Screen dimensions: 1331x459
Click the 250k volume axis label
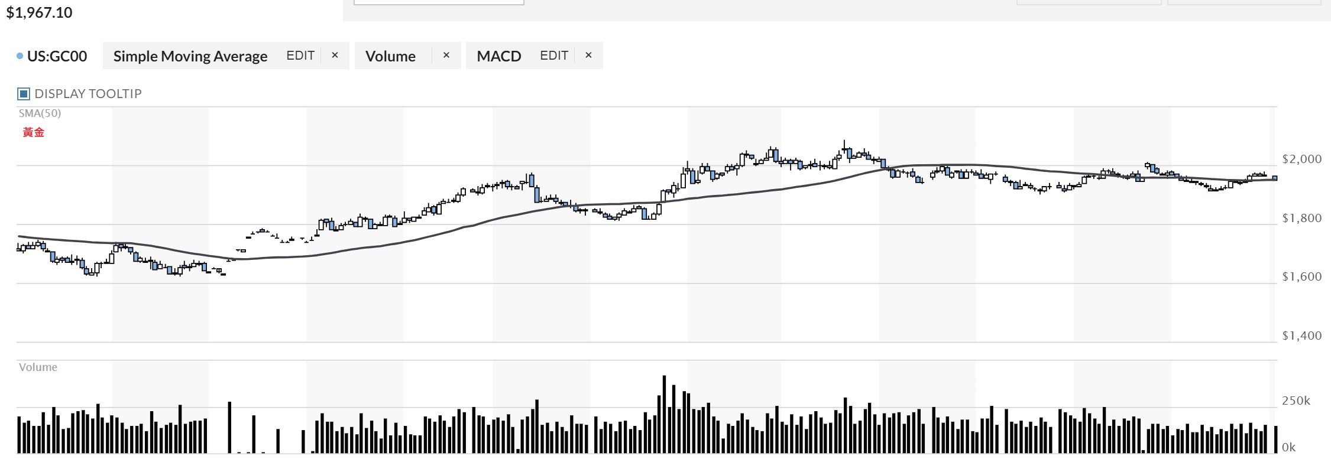tap(1296, 401)
